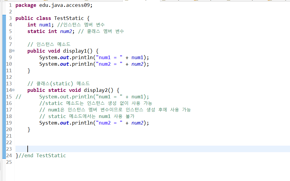Click the closing brace on line 20
This screenshot has width=290, height=181.
[x=29, y=129]
